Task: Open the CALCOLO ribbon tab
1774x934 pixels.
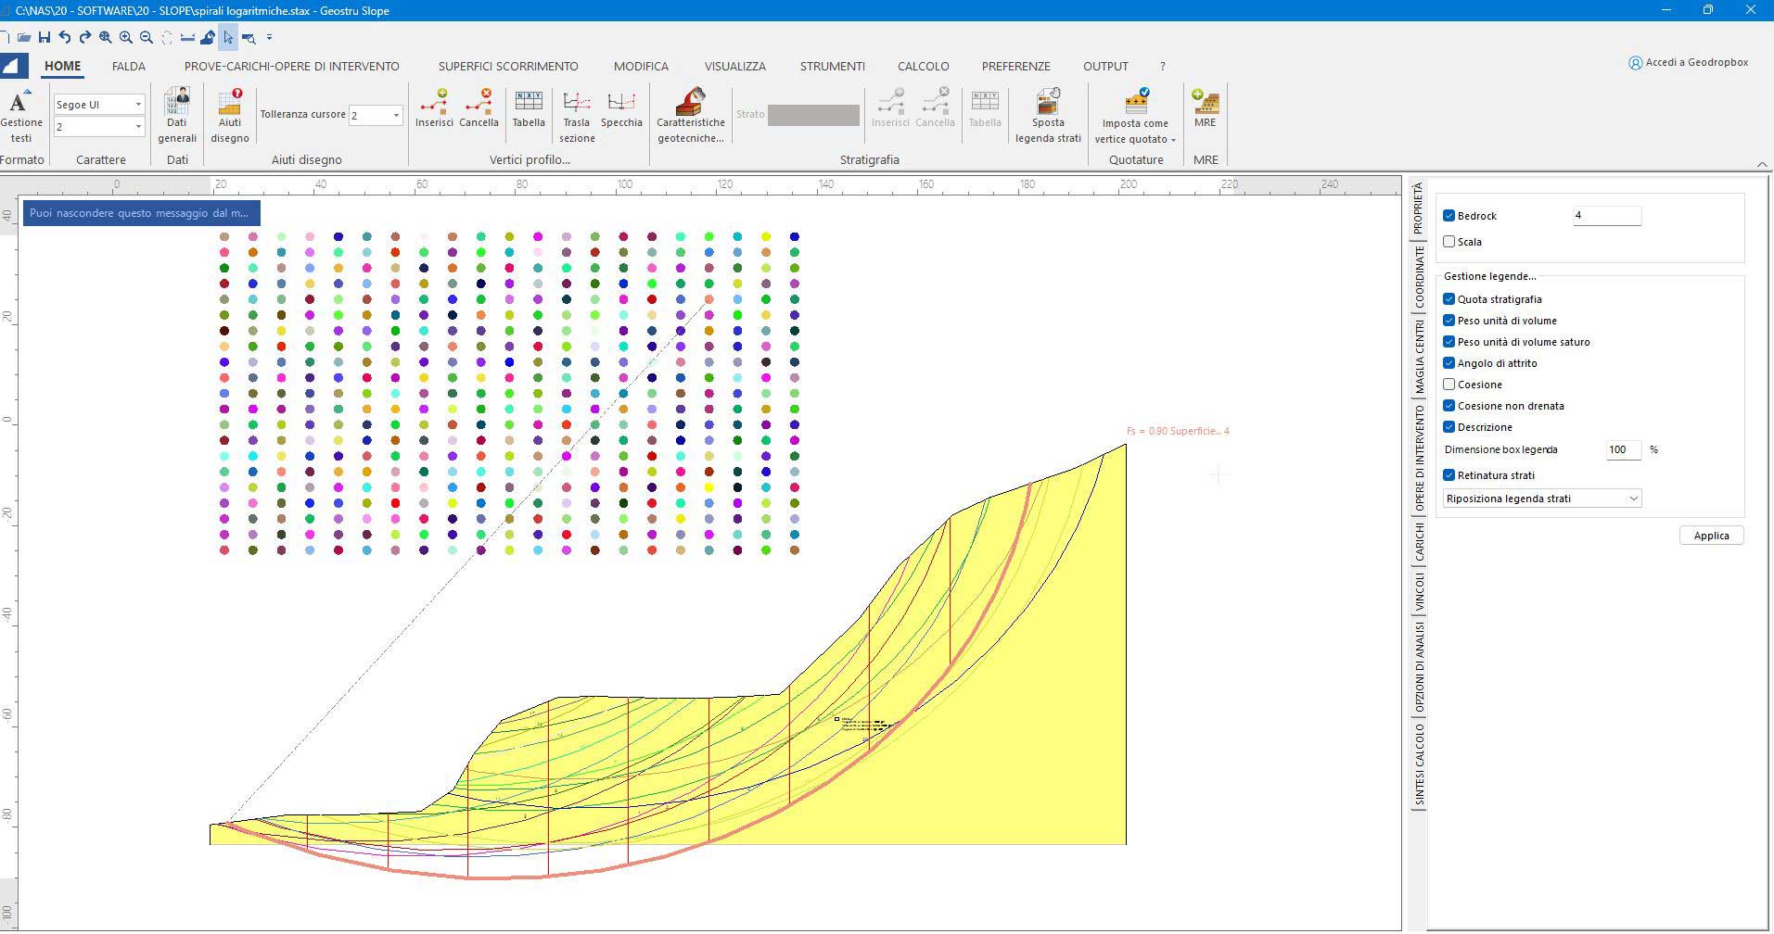Action: [923, 67]
